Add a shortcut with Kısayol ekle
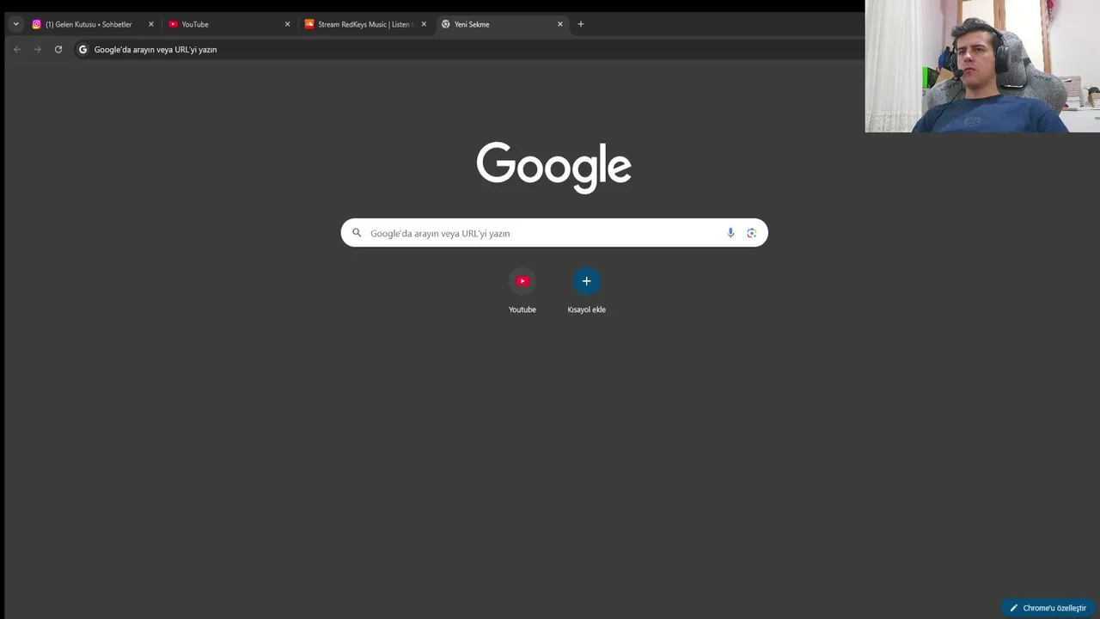Screen dimensions: 1100x619 point(587,291)
